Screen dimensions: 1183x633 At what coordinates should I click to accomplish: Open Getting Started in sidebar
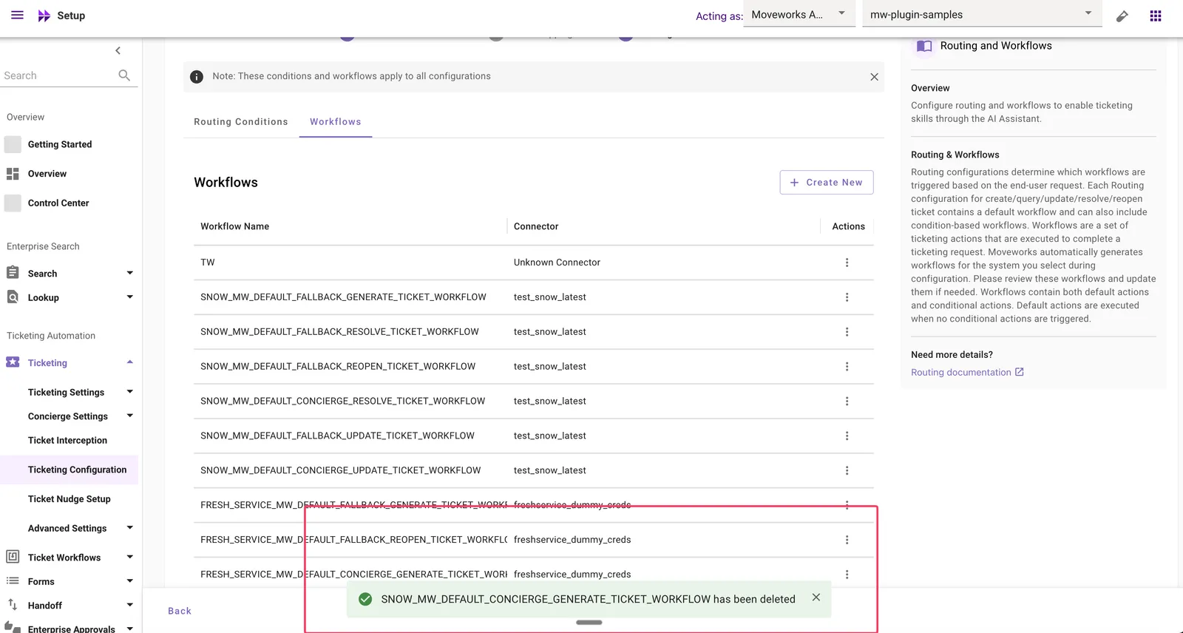tap(60, 144)
